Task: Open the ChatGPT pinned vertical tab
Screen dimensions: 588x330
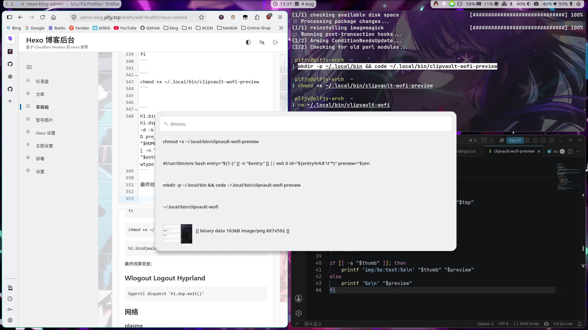Action: point(10,77)
